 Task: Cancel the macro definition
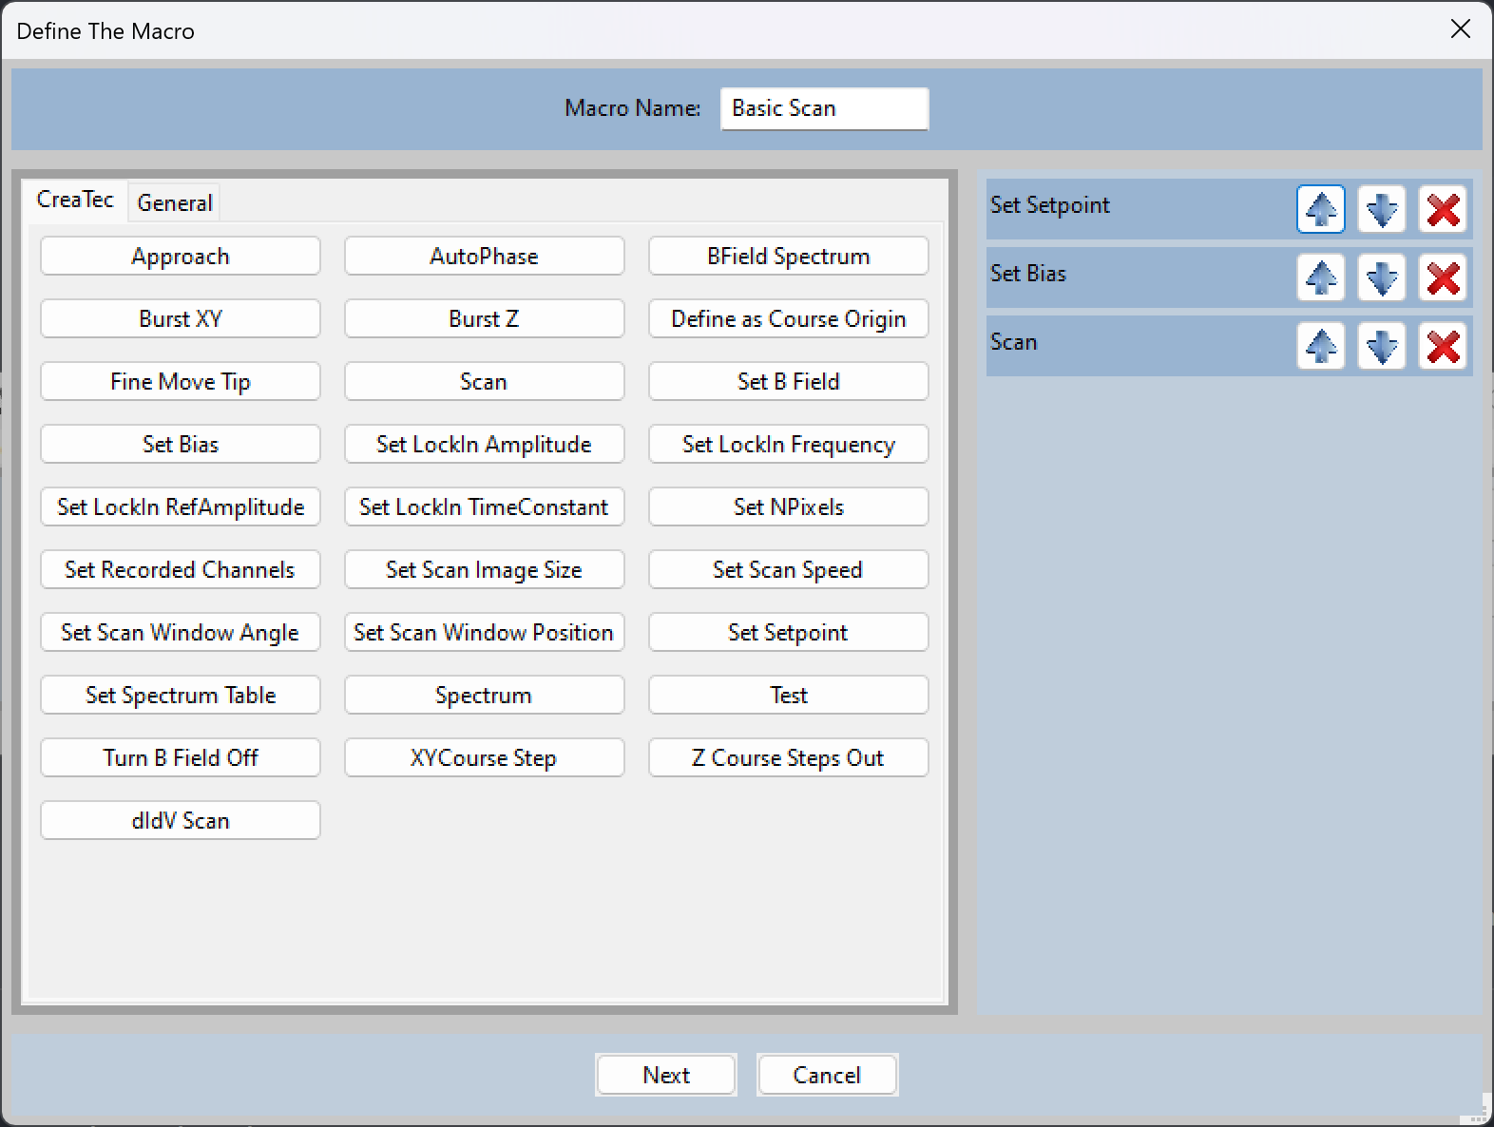click(827, 1075)
